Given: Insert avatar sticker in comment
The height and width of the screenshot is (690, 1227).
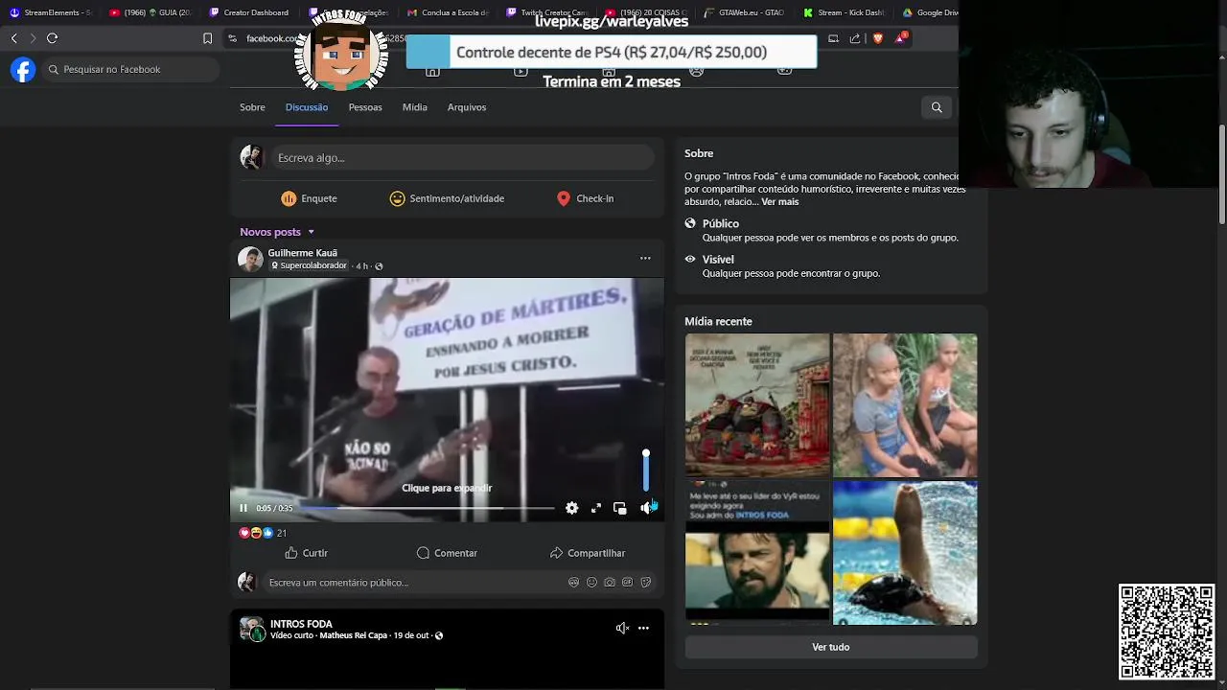Looking at the screenshot, I should coord(573,582).
